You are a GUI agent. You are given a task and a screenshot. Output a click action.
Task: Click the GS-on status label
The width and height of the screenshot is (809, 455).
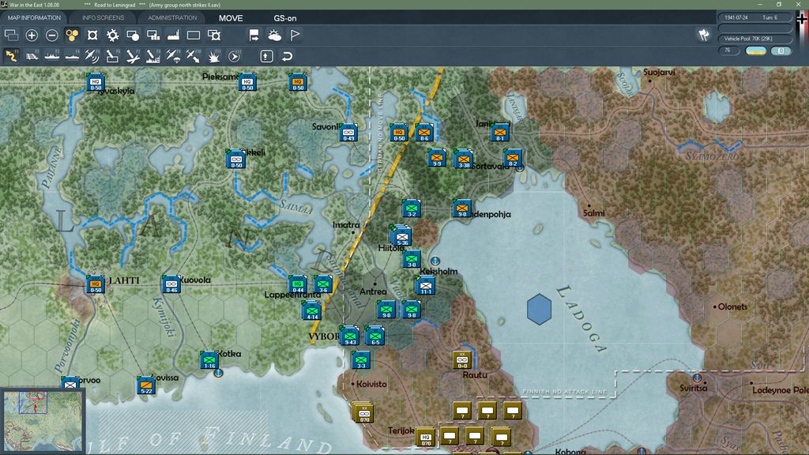[x=284, y=18]
